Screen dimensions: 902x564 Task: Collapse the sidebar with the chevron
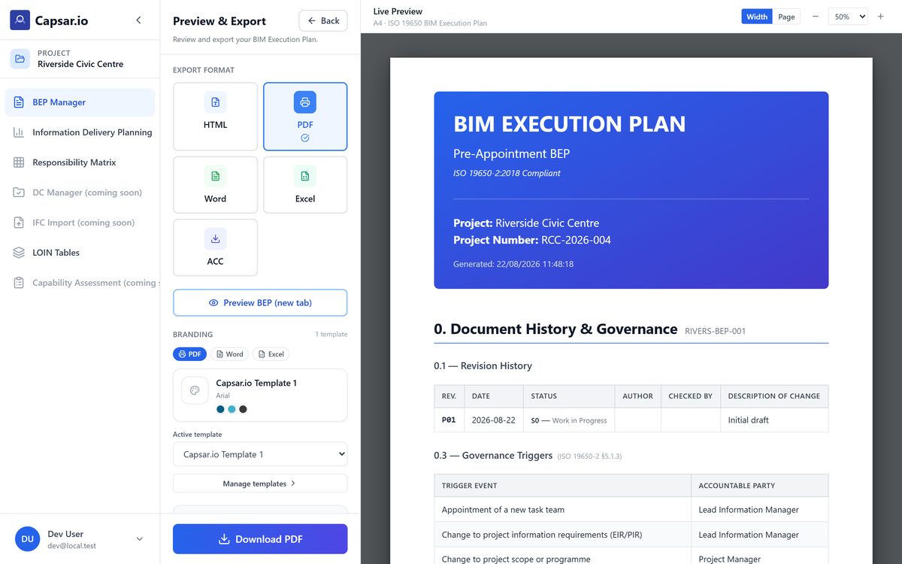point(138,20)
